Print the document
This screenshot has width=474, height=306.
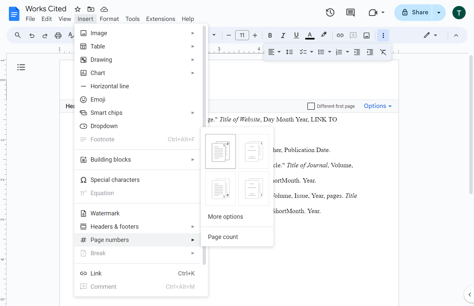point(58,35)
